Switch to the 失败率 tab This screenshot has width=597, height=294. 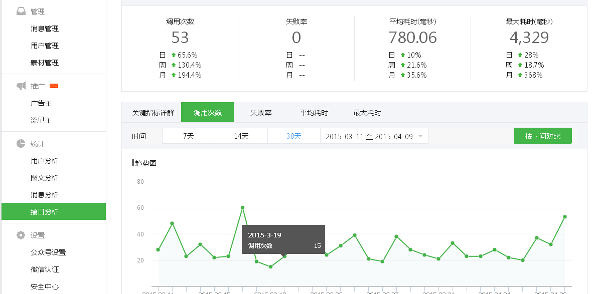tap(261, 113)
